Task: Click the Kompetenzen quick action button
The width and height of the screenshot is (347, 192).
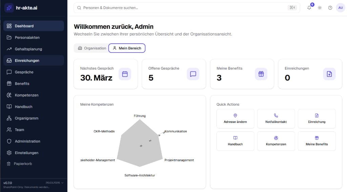Action: 276,141
